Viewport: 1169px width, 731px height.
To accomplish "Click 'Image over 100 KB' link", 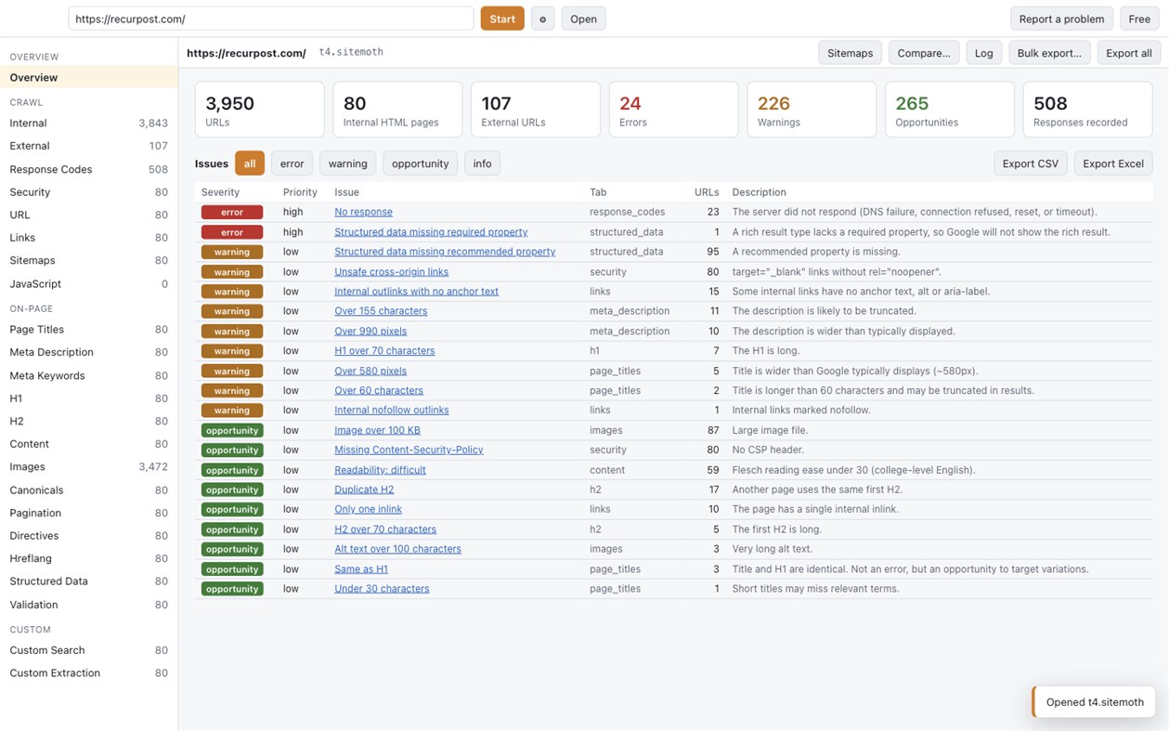I will 377,430.
